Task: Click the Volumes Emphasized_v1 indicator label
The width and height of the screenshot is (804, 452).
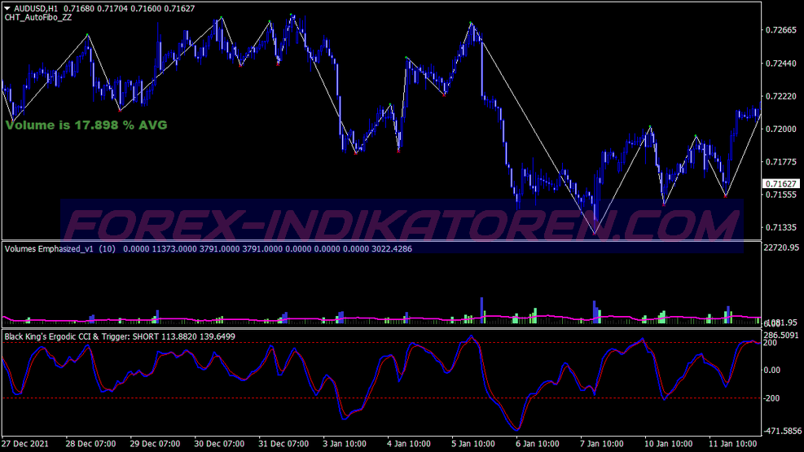Action: tap(50, 248)
